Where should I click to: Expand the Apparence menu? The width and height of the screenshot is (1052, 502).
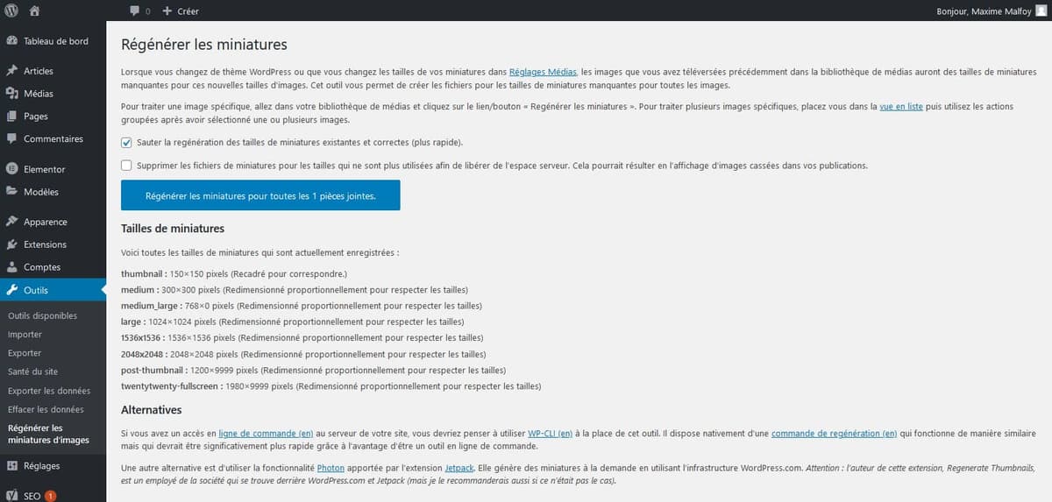[45, 223]
